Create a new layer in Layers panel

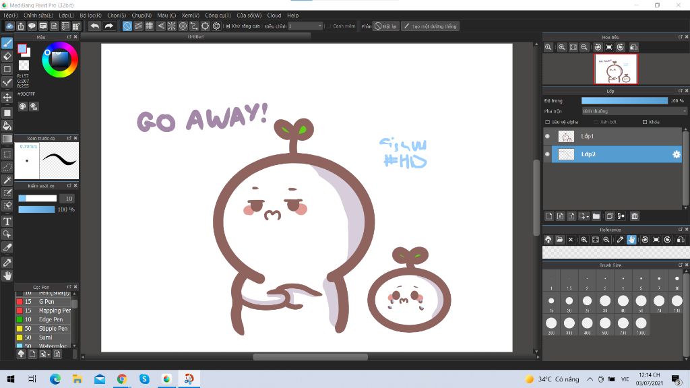(548, 216)
